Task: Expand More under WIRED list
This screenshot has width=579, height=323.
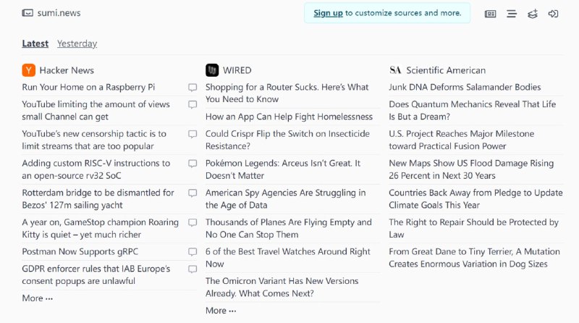Action: pos(220,311)
